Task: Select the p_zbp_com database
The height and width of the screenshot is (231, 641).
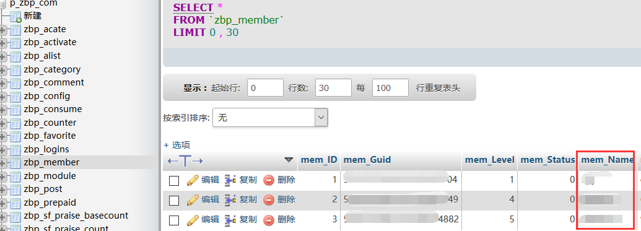Action: point(33,3)
